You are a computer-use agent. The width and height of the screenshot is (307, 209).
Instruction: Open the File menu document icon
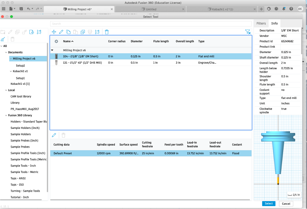pyautogui.click(x=11, y=9)
